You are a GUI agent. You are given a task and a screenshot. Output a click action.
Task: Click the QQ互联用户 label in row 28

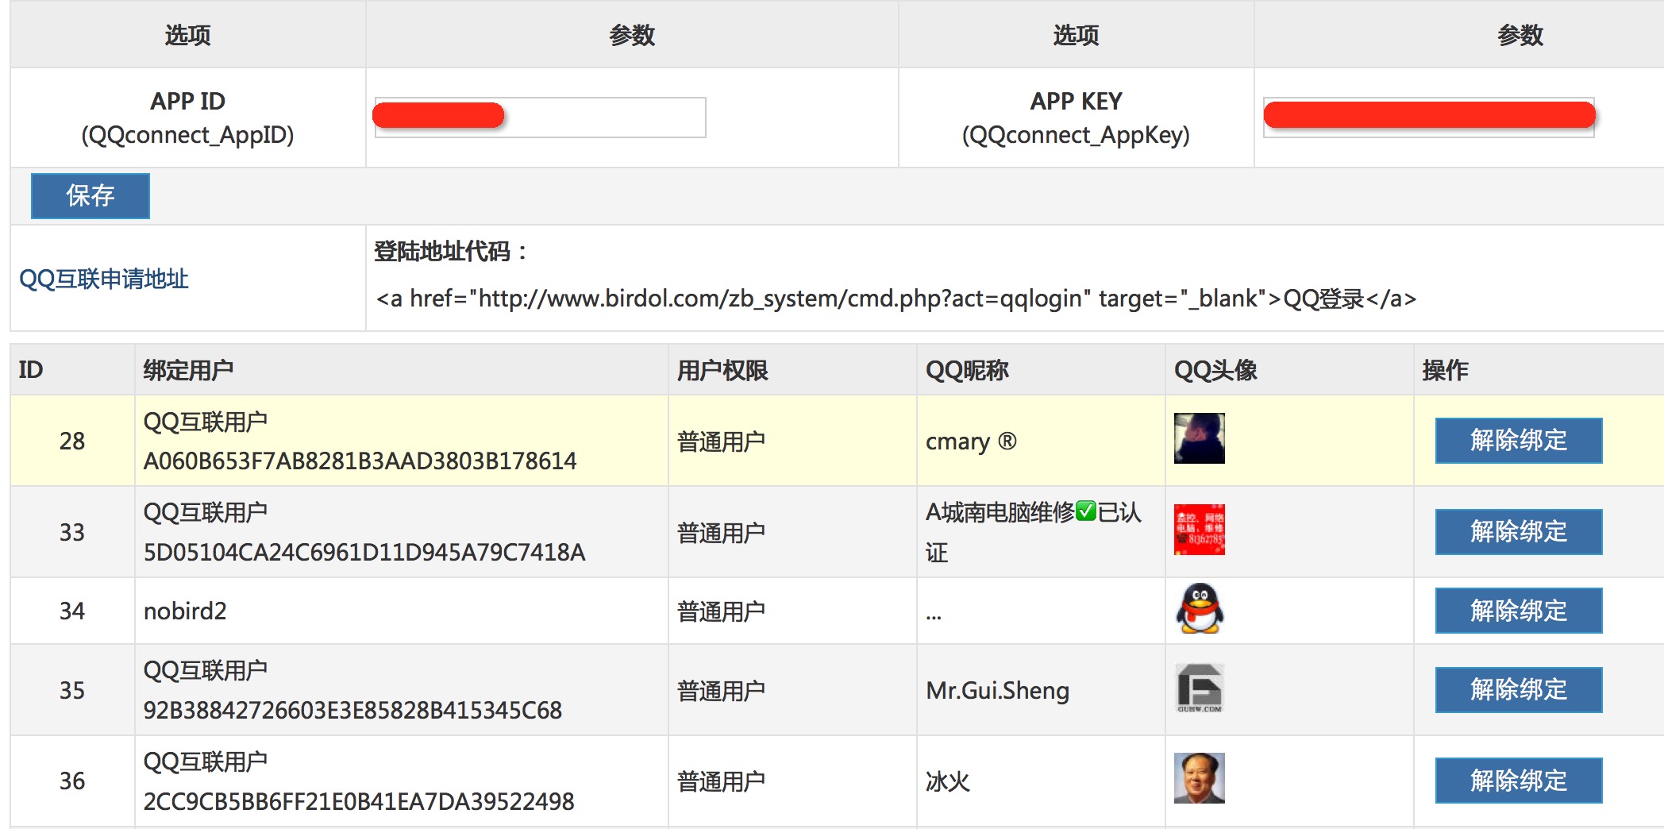(205, 422)
